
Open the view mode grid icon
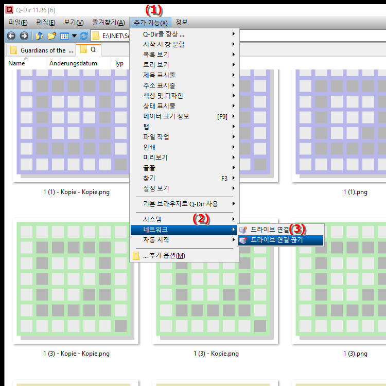(64, 36)
